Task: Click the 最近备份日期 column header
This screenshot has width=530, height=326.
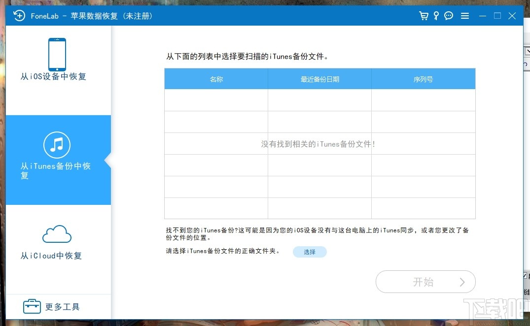Action: tap(319, 79)
